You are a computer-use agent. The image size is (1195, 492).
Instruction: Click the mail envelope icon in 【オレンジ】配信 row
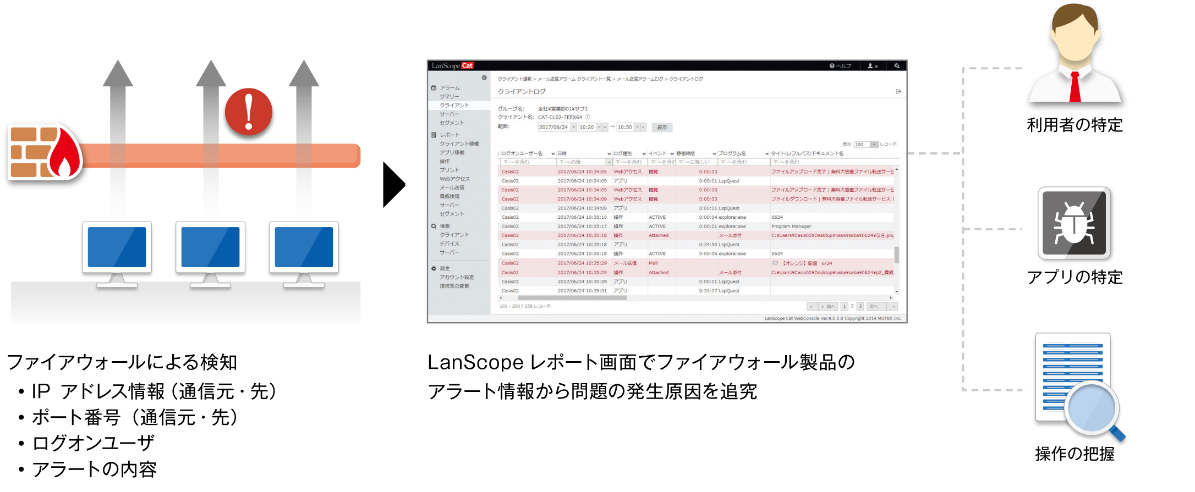coord(775,263)
